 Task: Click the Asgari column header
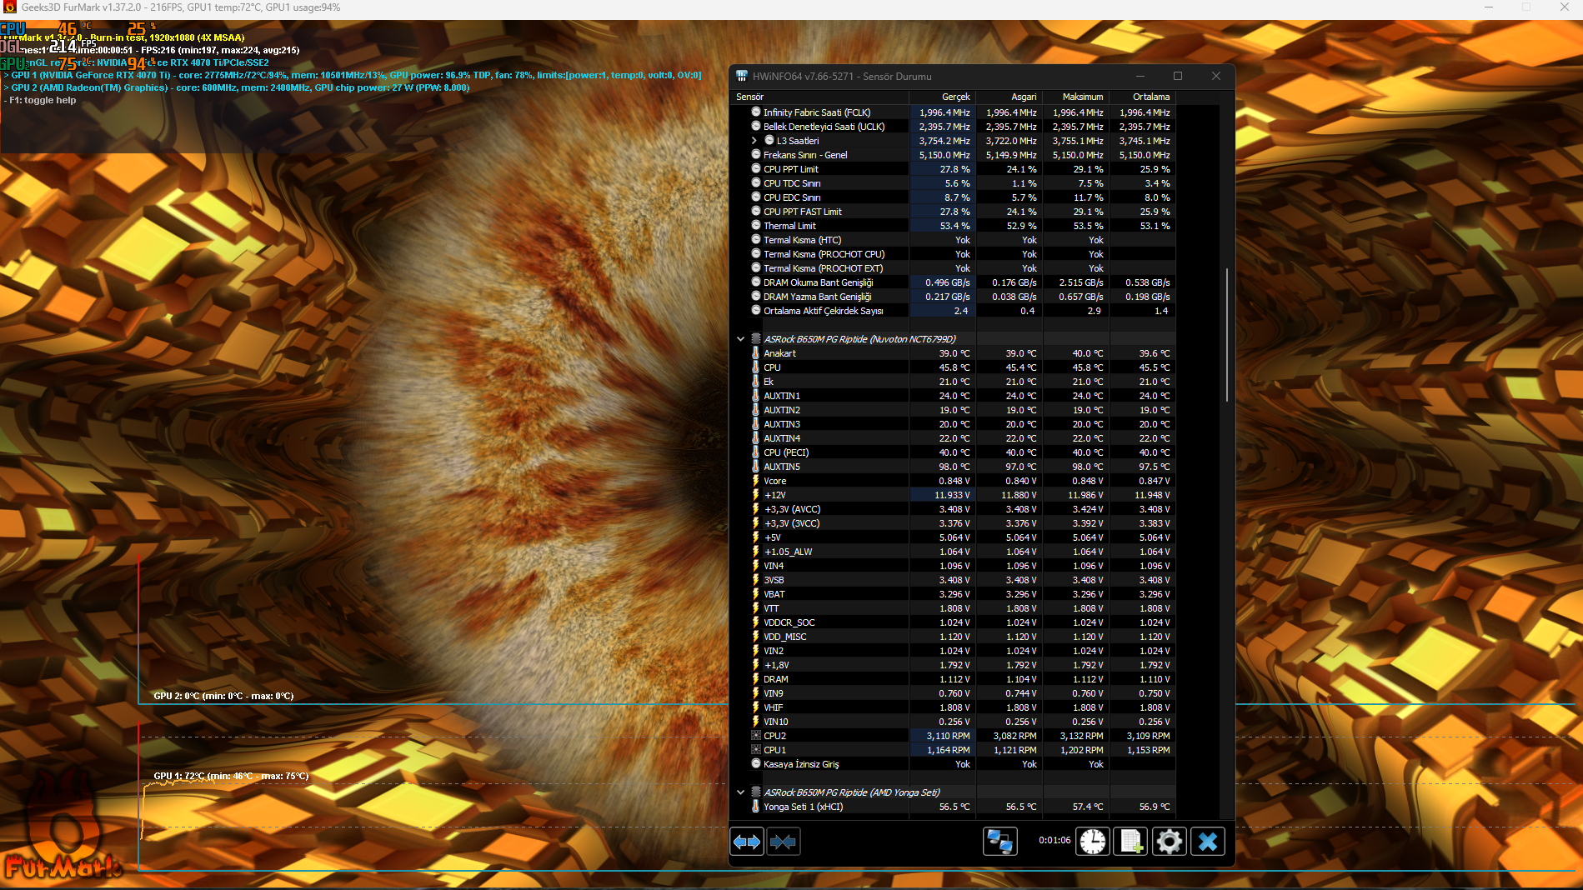tap(1009, 97)
